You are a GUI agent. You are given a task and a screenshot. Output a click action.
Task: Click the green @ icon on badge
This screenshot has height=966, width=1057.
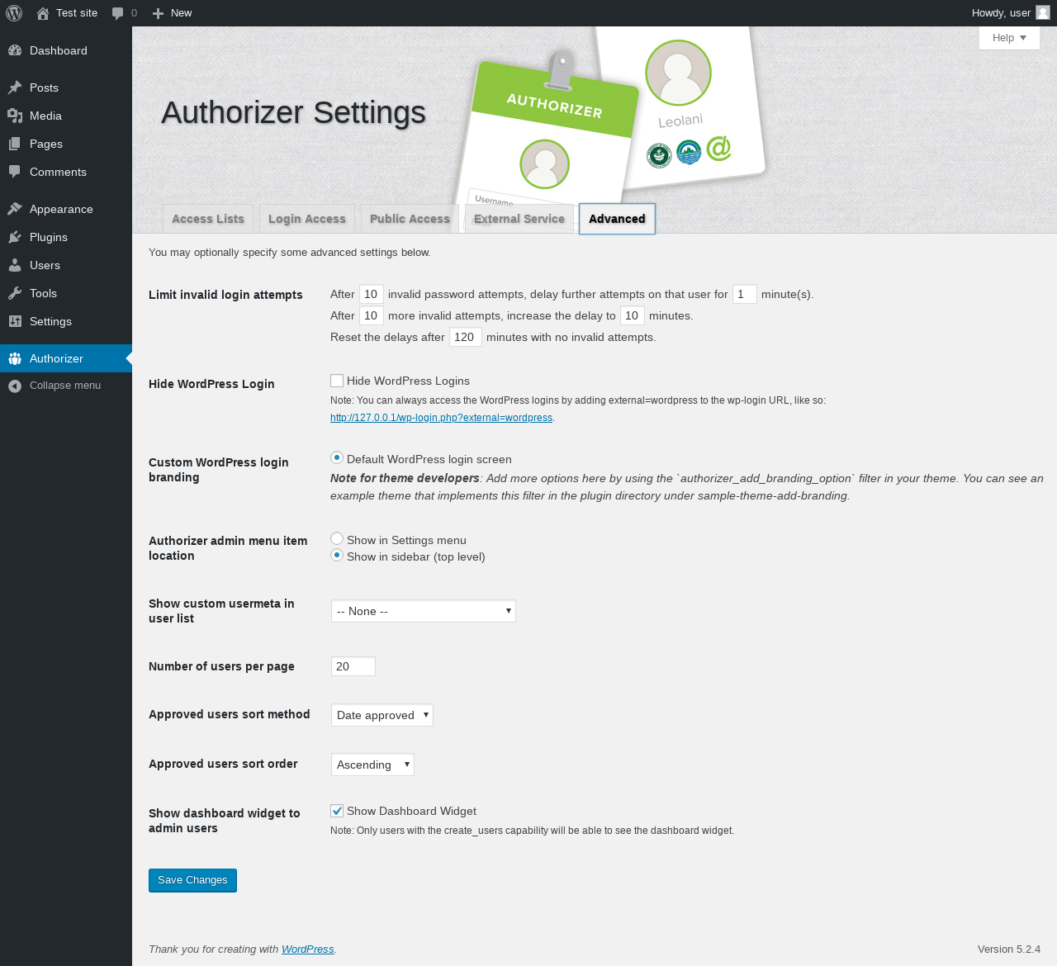pyautogui.click(x=718, y=148)
